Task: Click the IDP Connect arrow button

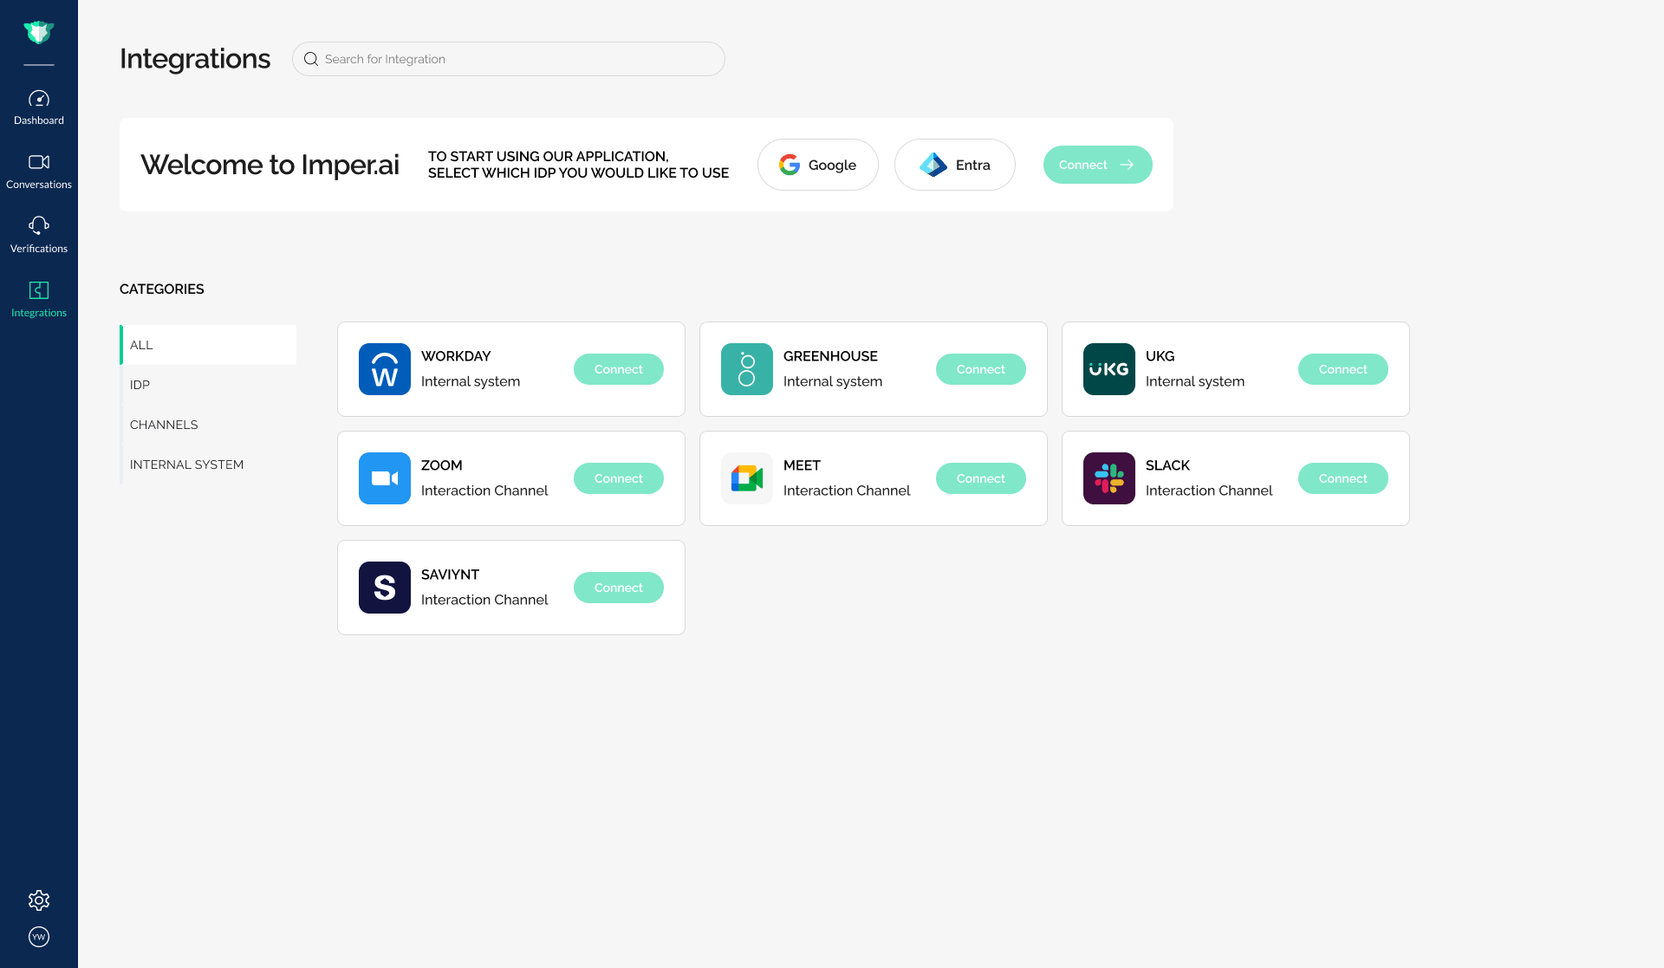Action: click(1097, 165)
